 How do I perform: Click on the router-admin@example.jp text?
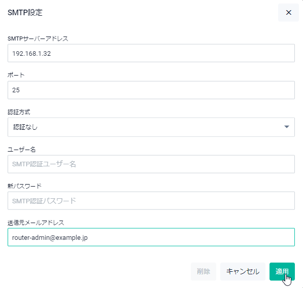(x=50, y=238)
